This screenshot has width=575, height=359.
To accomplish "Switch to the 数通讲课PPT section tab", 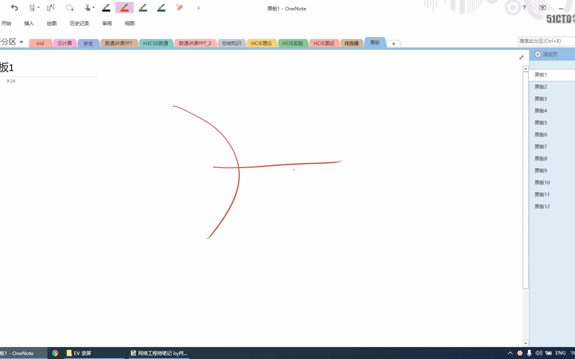I will [119, 43].
